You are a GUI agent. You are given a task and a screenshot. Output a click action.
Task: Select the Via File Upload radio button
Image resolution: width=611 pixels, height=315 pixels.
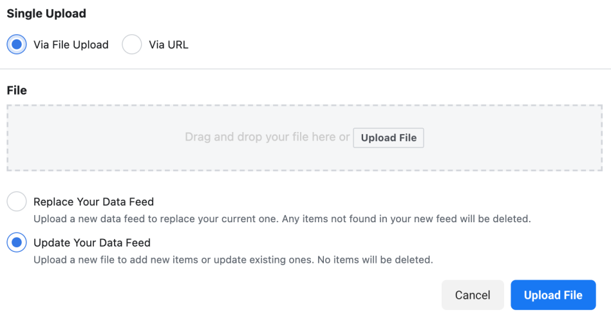[x=17, y=45]
